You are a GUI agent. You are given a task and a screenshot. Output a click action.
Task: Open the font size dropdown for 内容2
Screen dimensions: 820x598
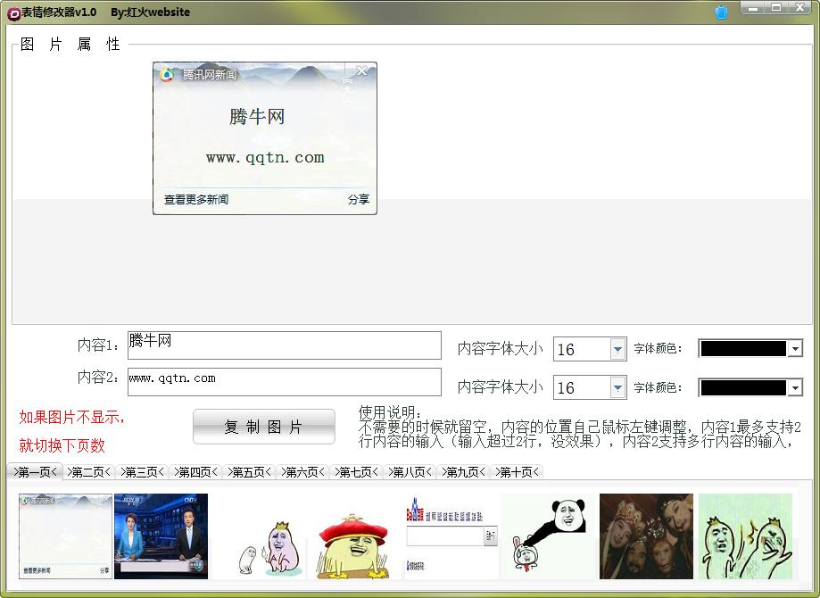click(x=617, y=387)
